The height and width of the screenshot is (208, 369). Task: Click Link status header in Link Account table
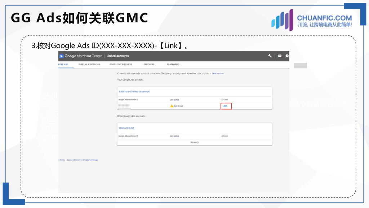pos(174,136)
